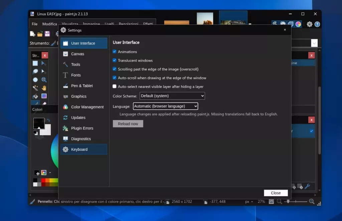Image resolution: width=342 pixels, height=221 pixels.
Task: Click the zoom in magnifier in status bar
Action: tap(312, 202)
